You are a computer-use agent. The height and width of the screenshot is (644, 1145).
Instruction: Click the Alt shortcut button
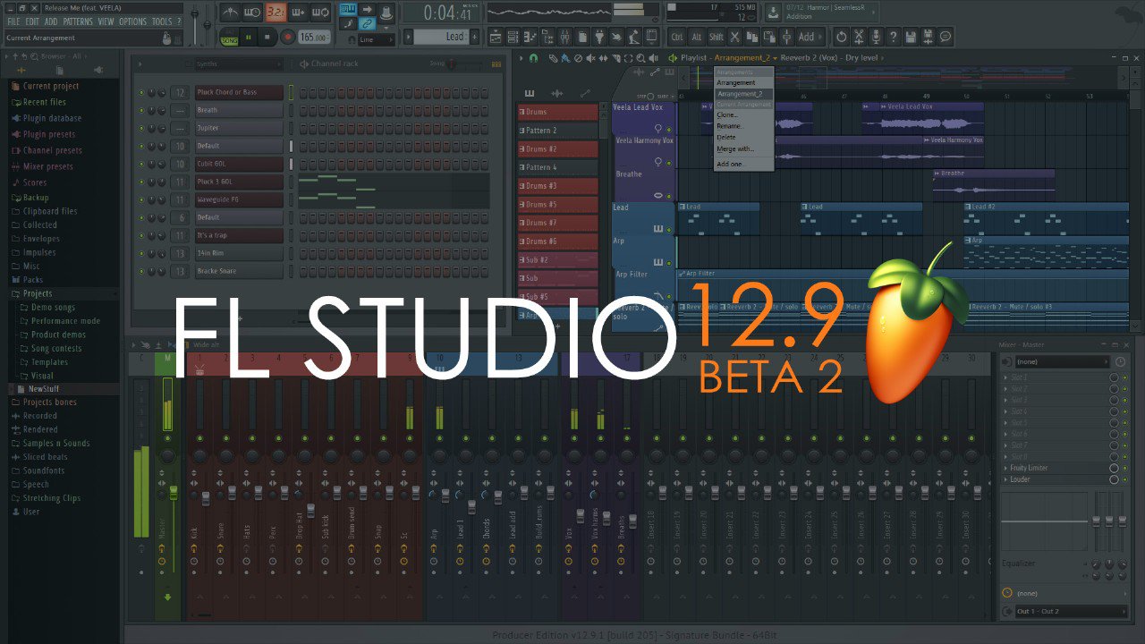[697, 37]
